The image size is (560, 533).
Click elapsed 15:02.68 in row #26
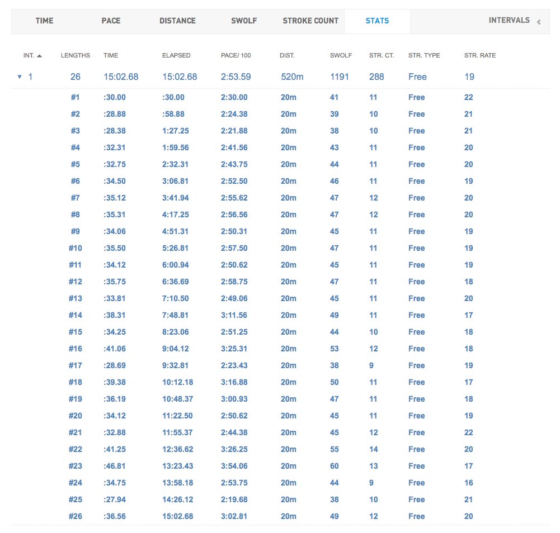tap(177, 517)
